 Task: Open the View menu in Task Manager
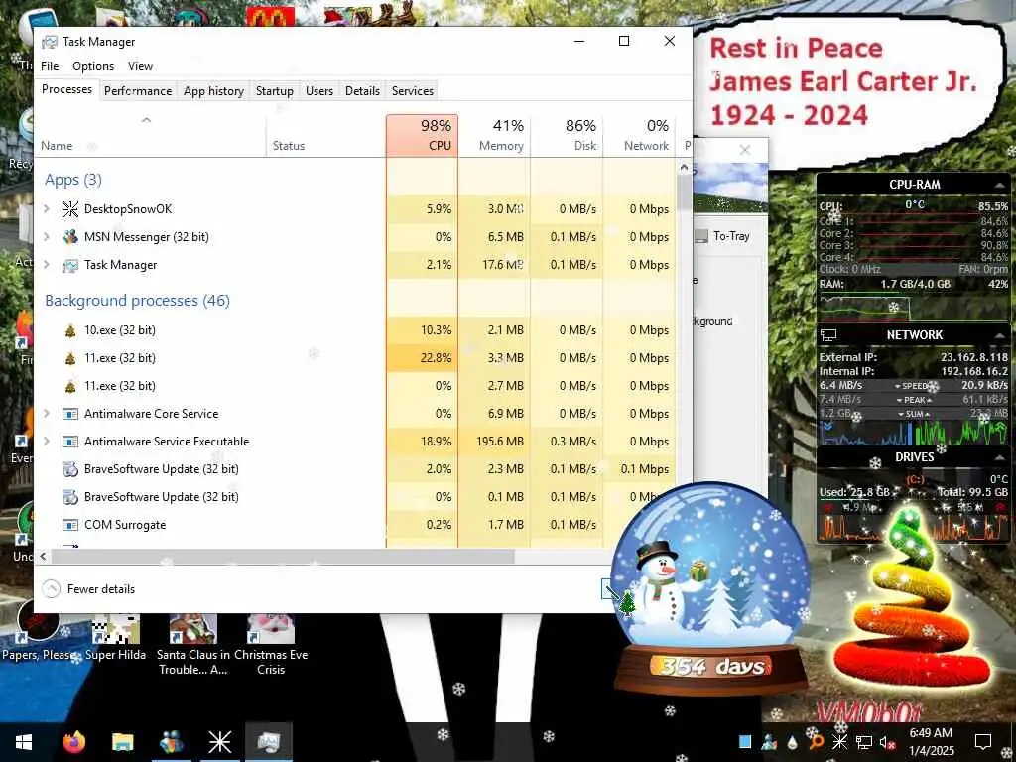140,66
